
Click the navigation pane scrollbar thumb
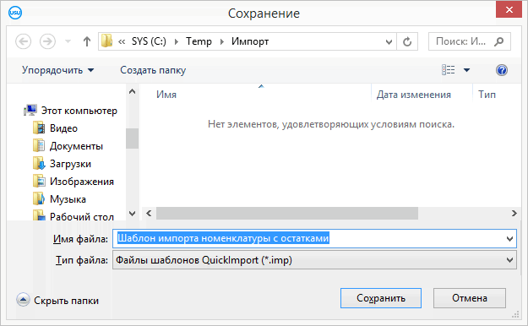pos(133,139)
